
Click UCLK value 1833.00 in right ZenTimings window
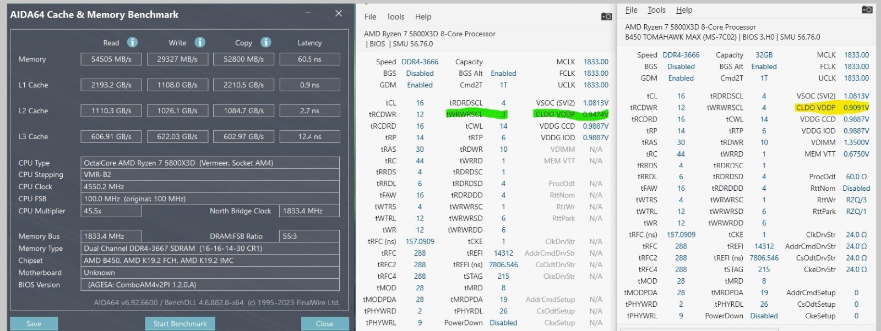pyautogui.click(x=856, y=78)
